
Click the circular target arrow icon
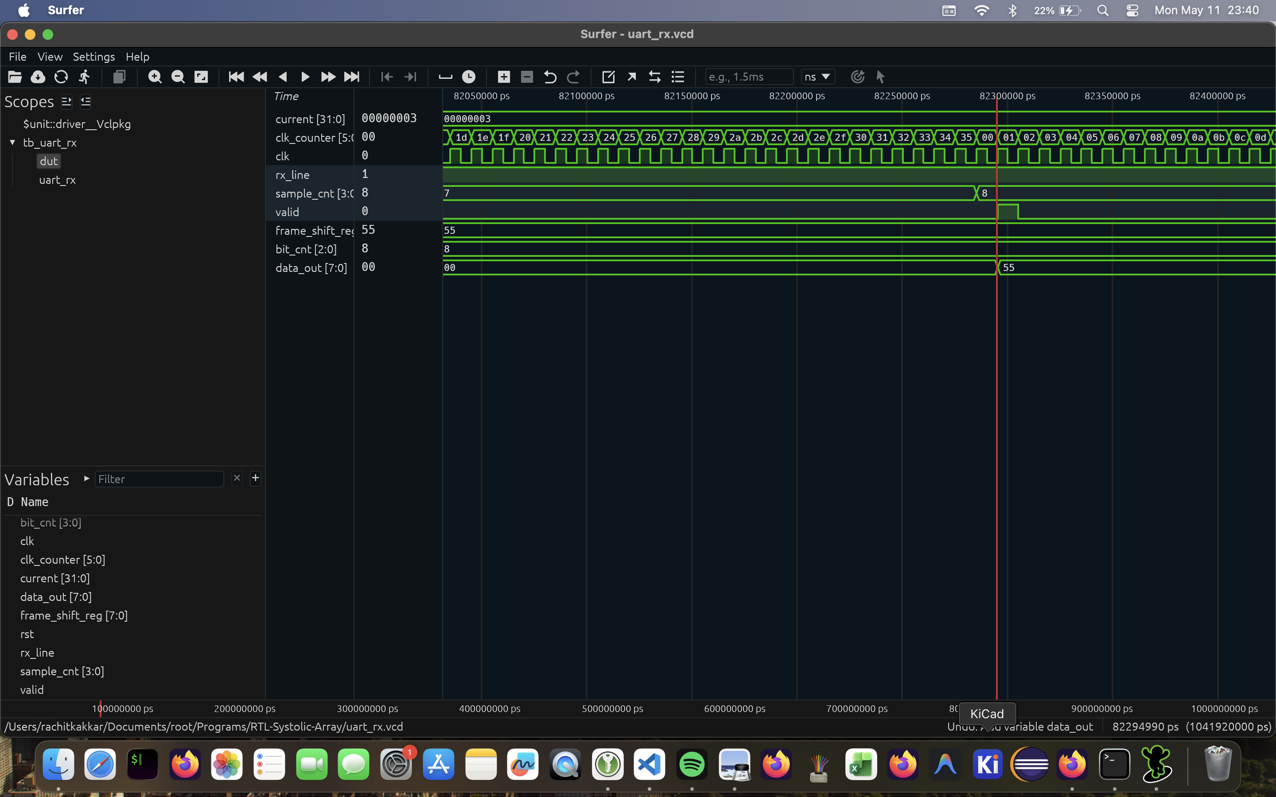pyautogui.click(x=857, y=77)
